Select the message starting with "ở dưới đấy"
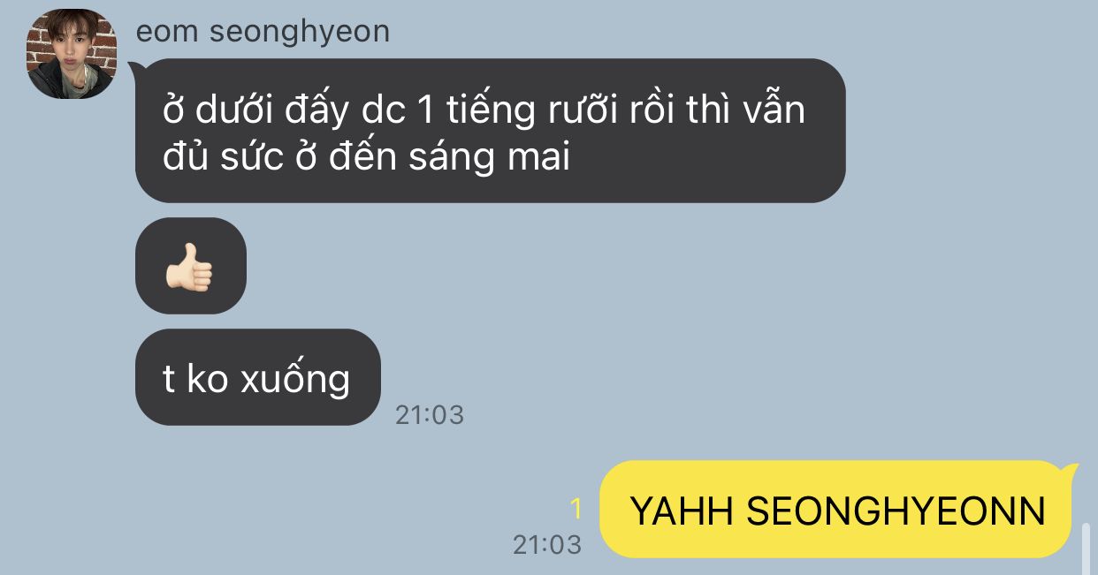The height and width of the screenshot is (575, 1098). pos(490,131)
